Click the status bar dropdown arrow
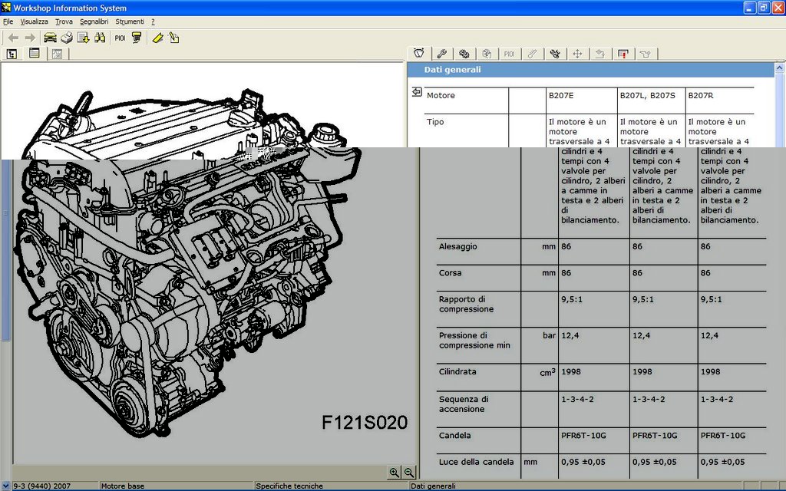Image resolution: width=786 pixels, height=491 pixels. click(x=5, y=486)
